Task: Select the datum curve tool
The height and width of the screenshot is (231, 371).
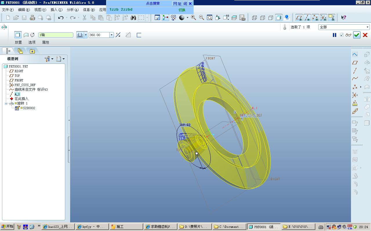Action: tap(355, 79)
